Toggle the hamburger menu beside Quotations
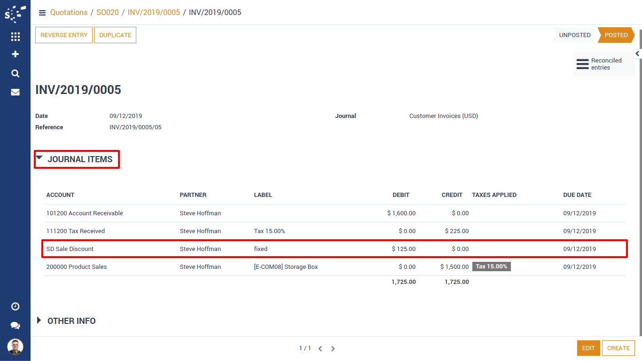 click(42, 13)
